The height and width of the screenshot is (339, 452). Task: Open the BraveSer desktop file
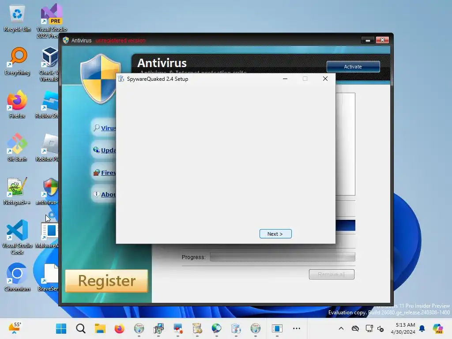(48, 277)
